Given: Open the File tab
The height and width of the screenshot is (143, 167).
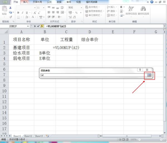Looking at the screenshot, I should (5, 2).
